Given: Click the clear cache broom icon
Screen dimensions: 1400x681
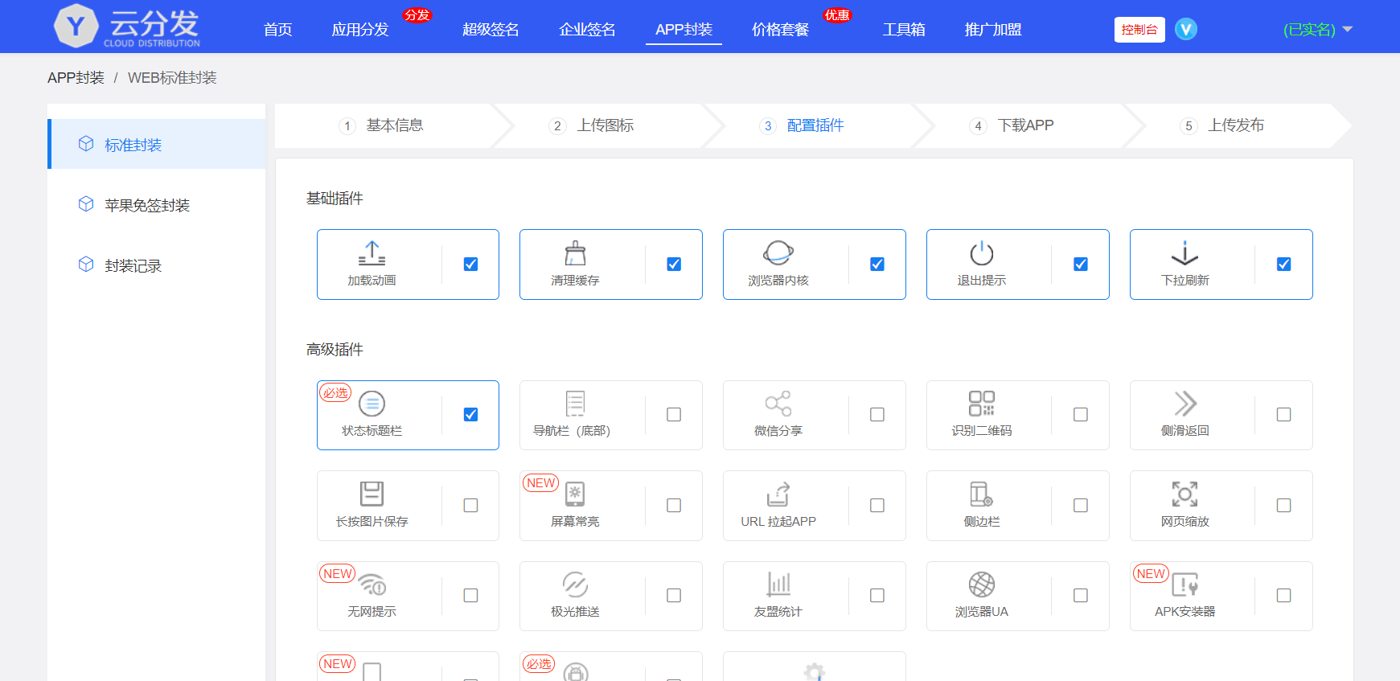Looking at the screenshot, I should click(575, 253).
